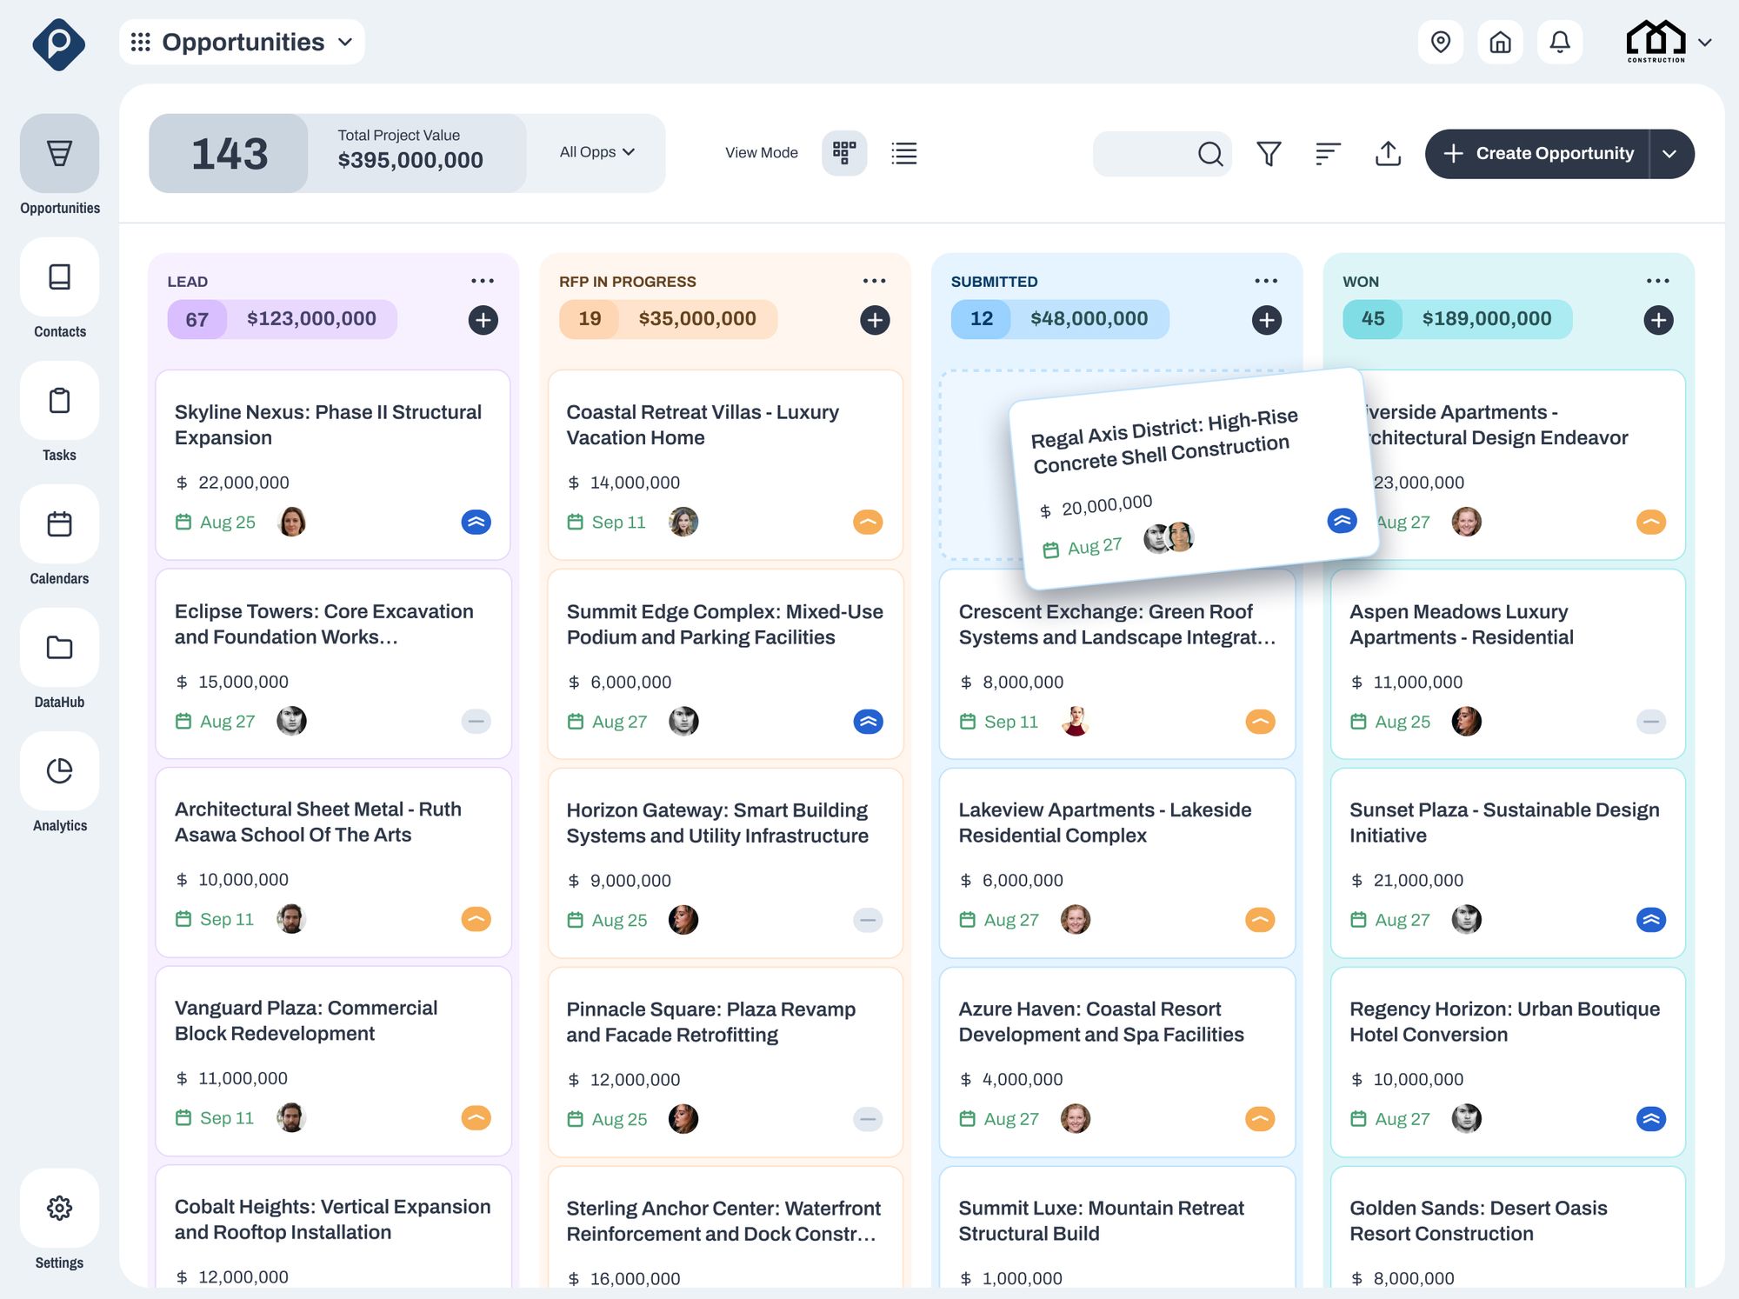The image size is (1739, 1299).
Task: Open the Opportunities sidebar section
Action: [59, 155]
